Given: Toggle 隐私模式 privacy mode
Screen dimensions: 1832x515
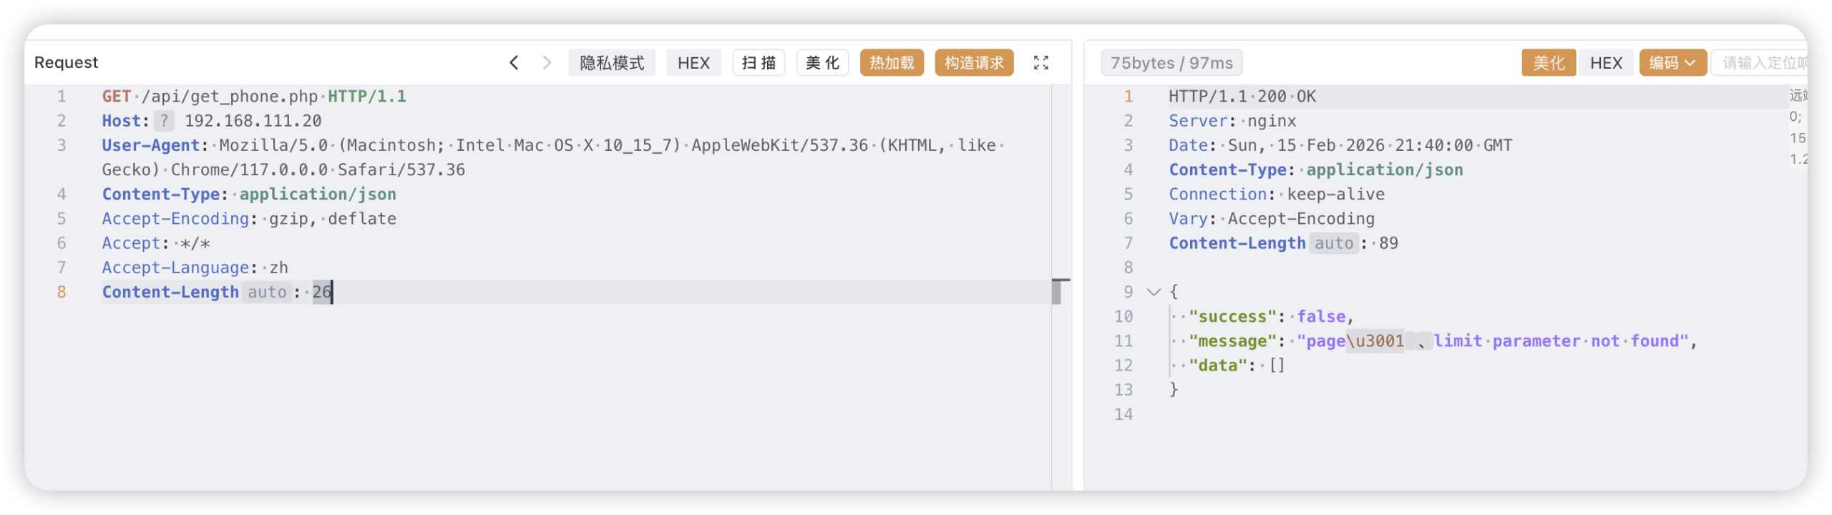Looking at the screenshot, I should 612,63.
